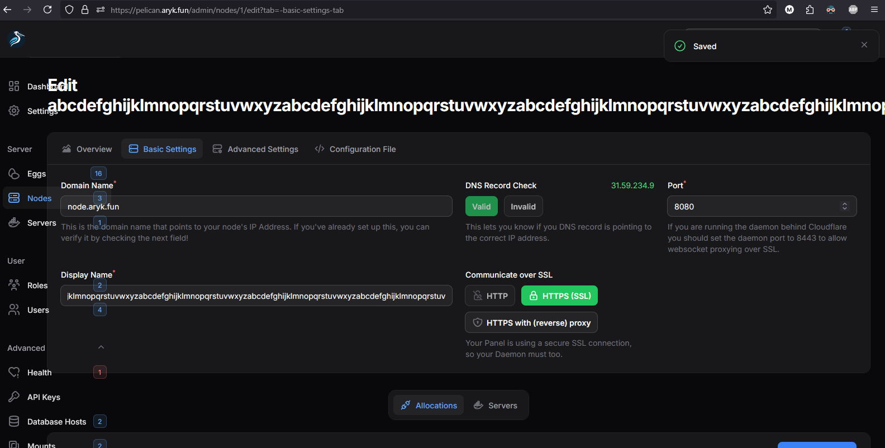The height and width of the screenshot is (448, 885).
Task: Adjust Port using the stepper arrows
Action: (845, 206)
